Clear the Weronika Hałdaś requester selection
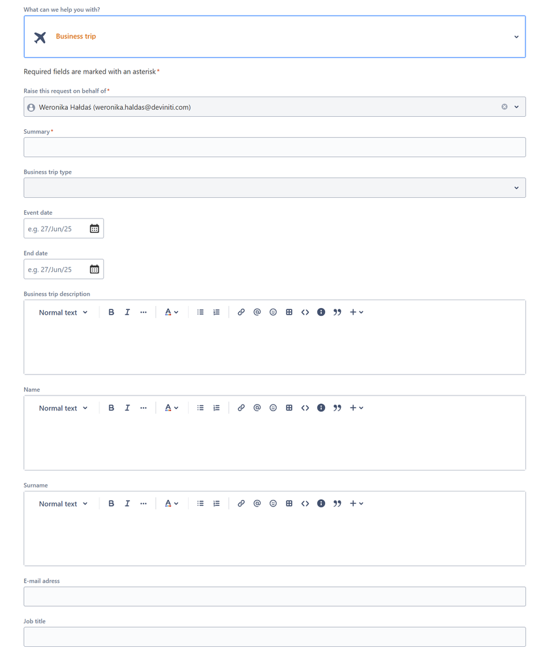The image size is (547, 652). pyautogui.click(x=504, y=107)
